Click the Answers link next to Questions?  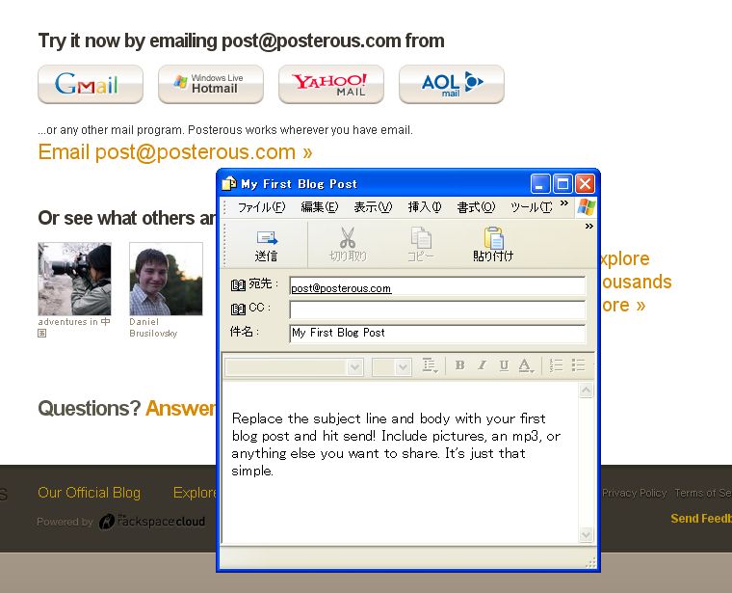(181, 409)
